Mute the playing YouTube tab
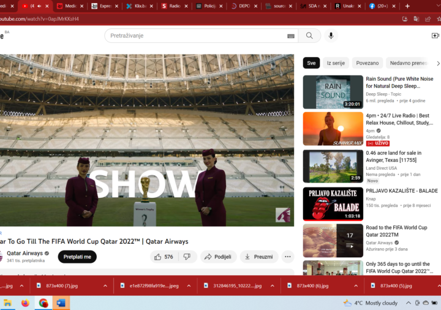 pyautogui.click(x=40, y=6)
